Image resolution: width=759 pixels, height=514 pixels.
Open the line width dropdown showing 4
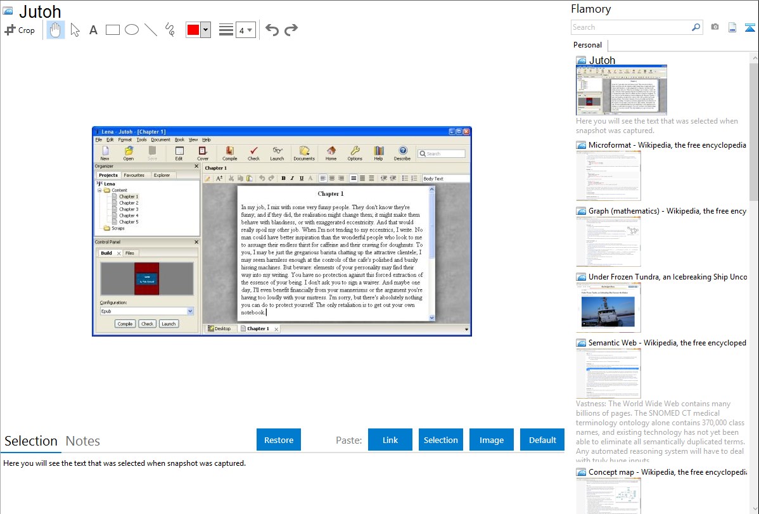coord(246,30)
